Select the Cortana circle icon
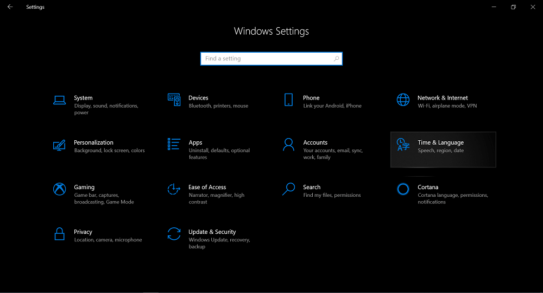543x293 pixels. coord(403,189)
